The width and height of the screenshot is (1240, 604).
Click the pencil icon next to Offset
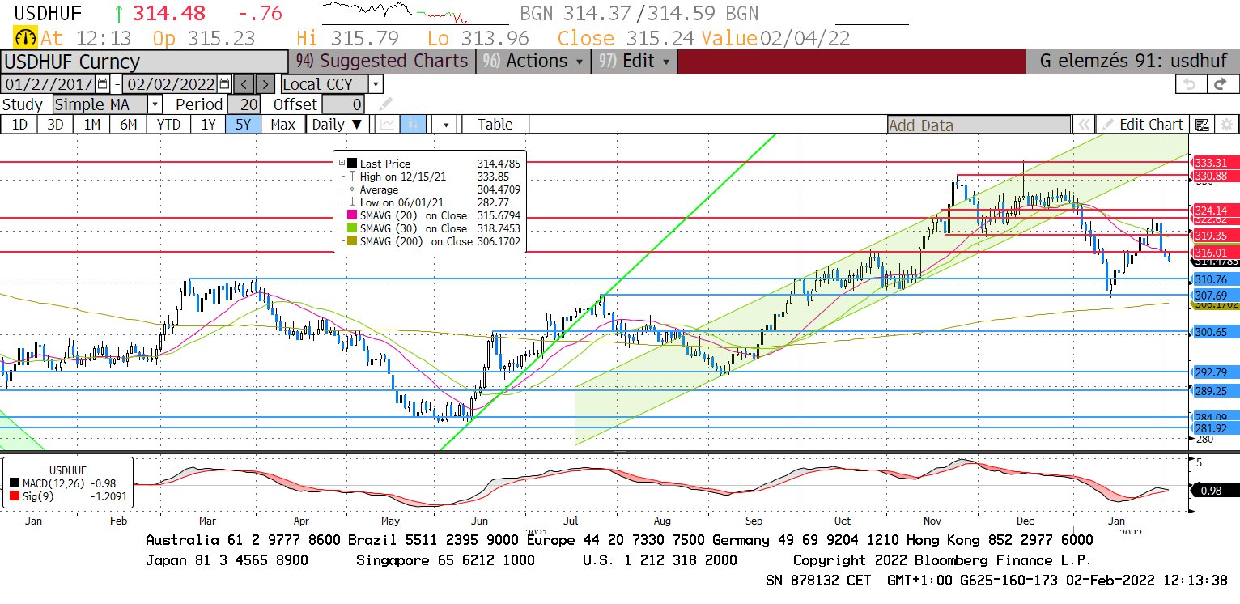click(385, 104)
